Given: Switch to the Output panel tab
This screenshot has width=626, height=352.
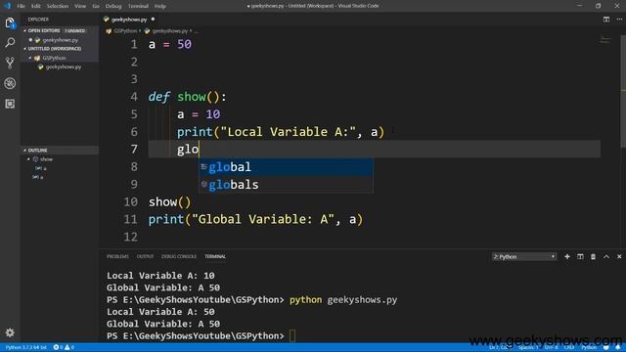Looking at the screenshot, I should (x=145, y=256).
